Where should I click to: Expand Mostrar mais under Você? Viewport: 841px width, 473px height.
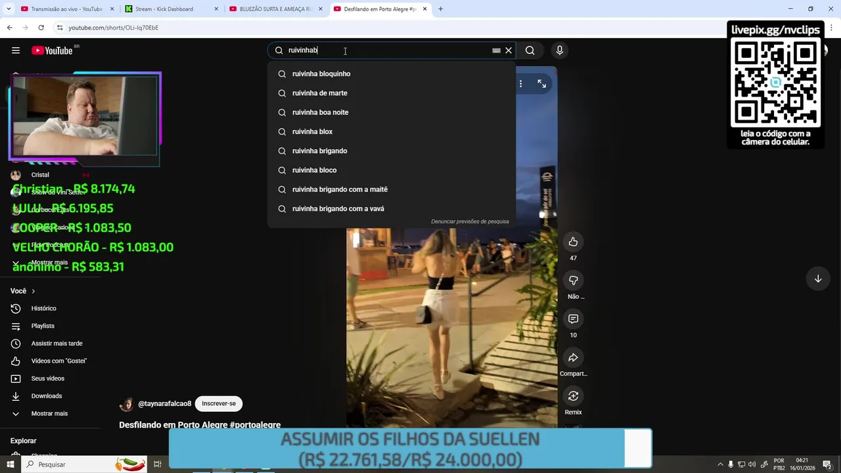50,414
